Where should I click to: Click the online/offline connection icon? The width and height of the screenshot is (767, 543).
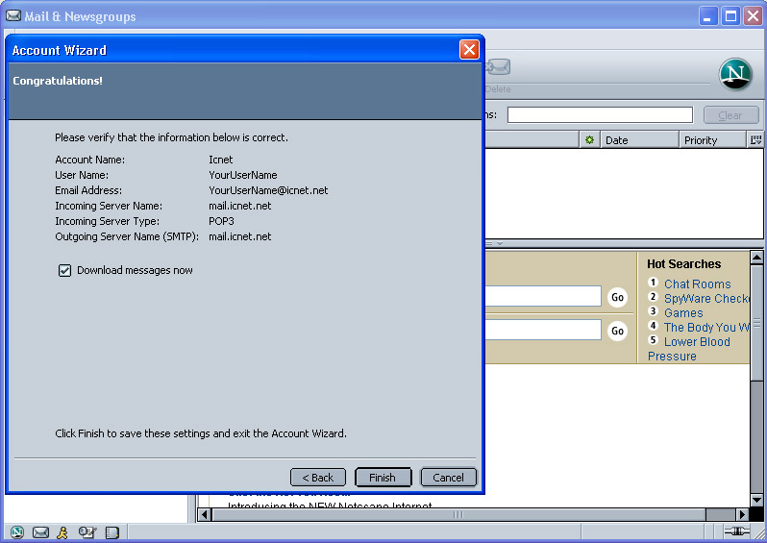737,531
